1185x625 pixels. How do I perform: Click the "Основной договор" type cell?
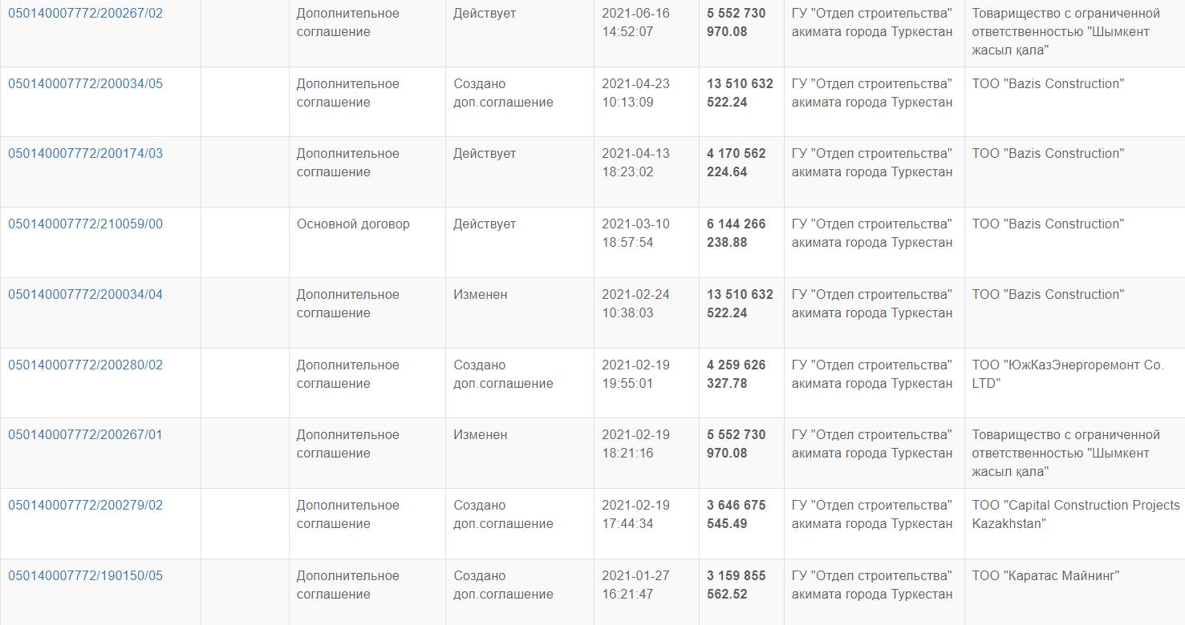click(353, 224)
